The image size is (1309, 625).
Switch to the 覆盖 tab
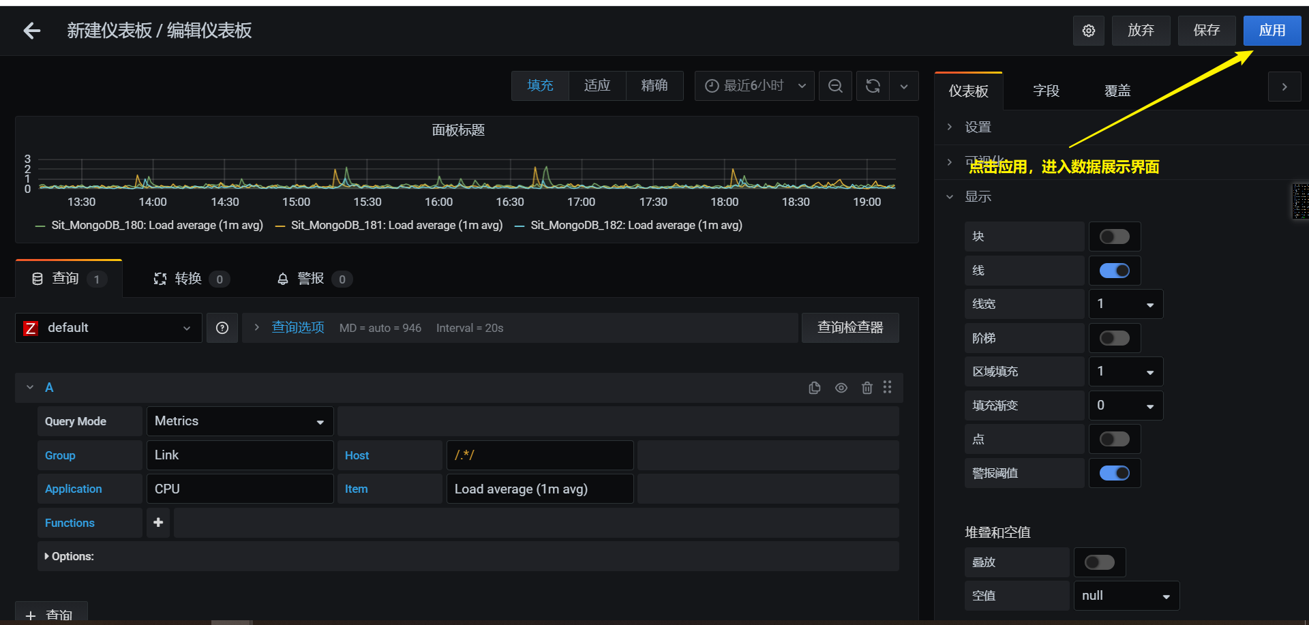(x=1117, y=91)
